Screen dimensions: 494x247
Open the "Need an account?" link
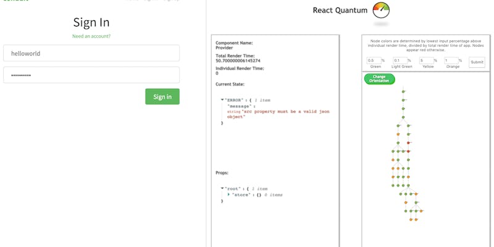(91, 36)
